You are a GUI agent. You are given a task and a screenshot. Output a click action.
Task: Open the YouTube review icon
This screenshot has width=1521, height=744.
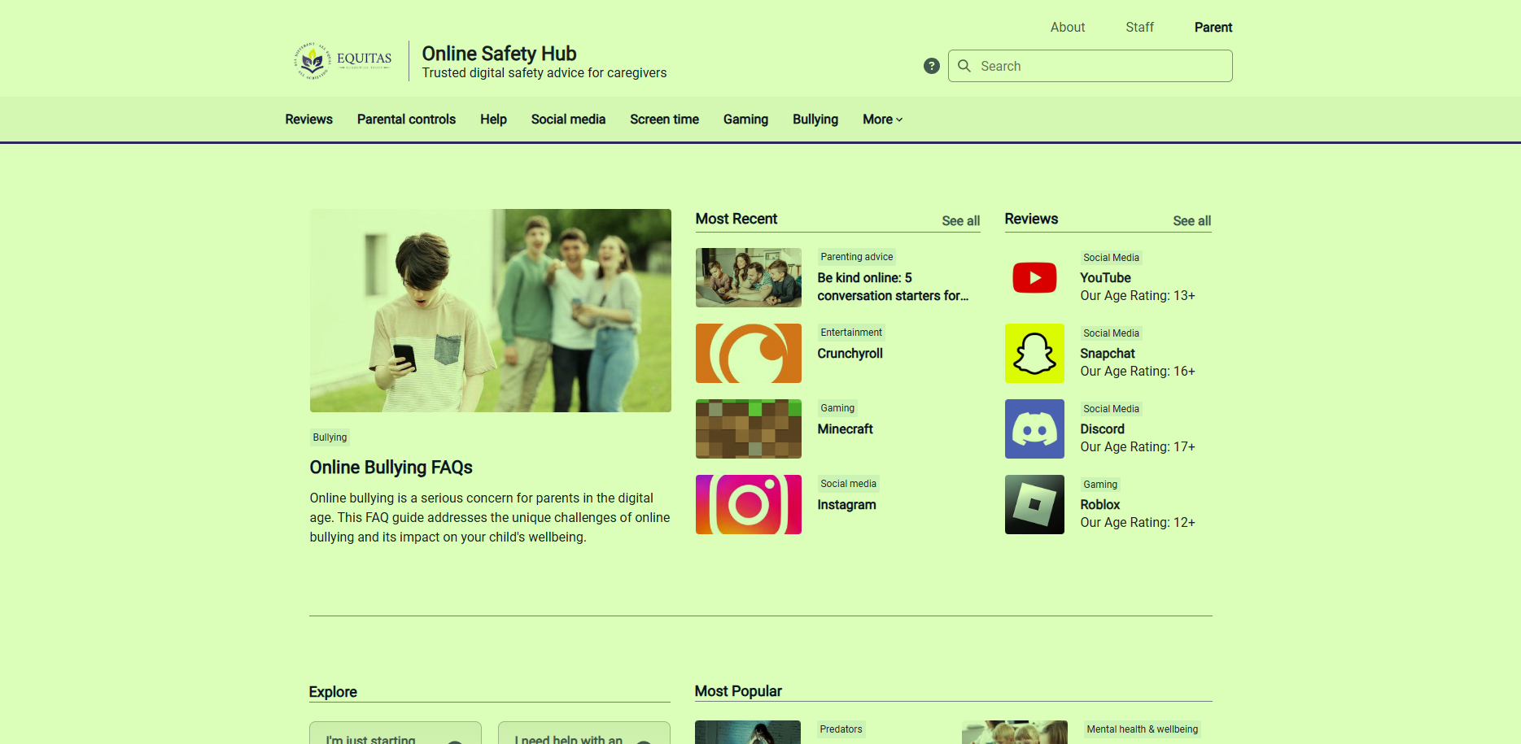point(1034,278)
